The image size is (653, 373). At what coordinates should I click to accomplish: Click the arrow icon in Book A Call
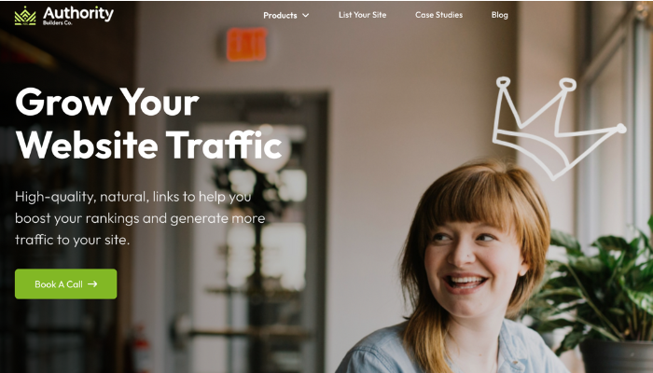click(92, 283)
